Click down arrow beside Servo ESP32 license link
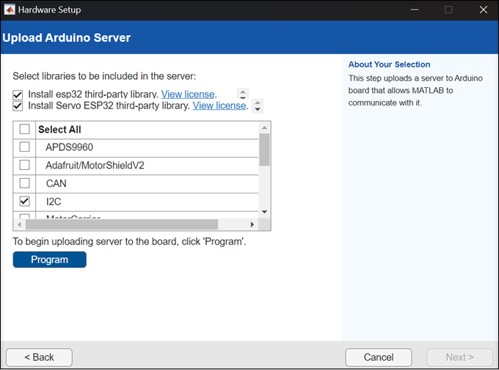 [257, 109]
